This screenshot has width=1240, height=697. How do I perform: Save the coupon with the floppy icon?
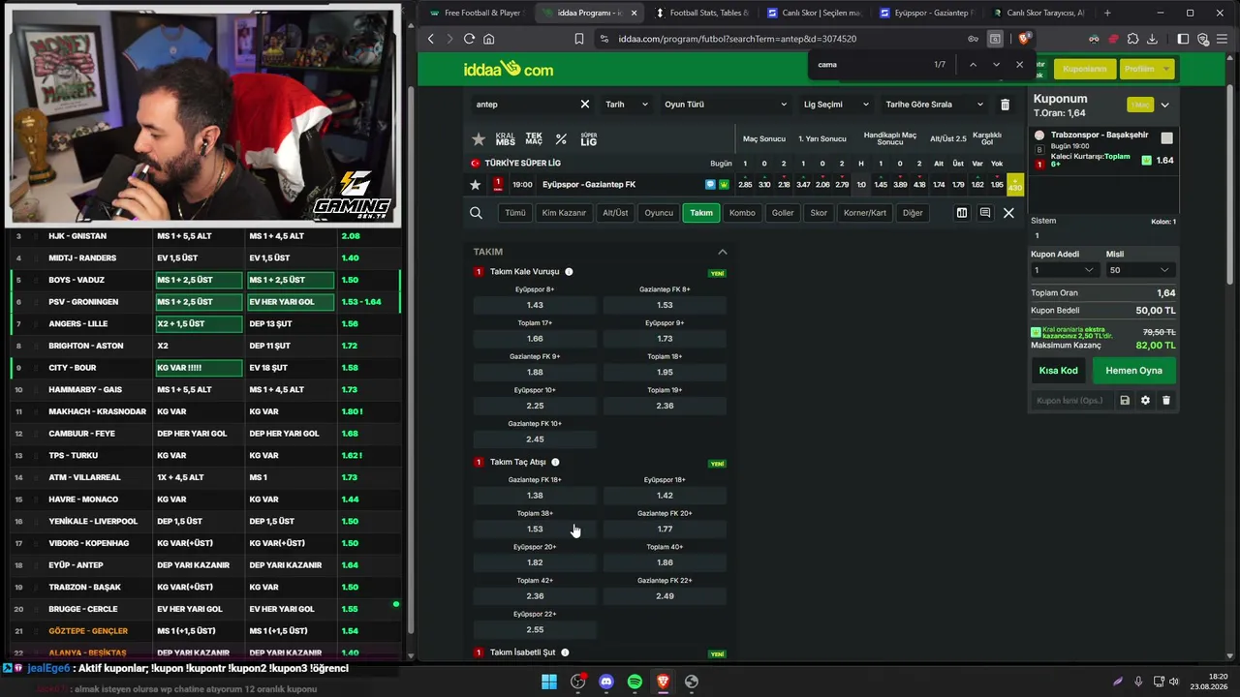pyautogui.click(x=1125, y=400)
